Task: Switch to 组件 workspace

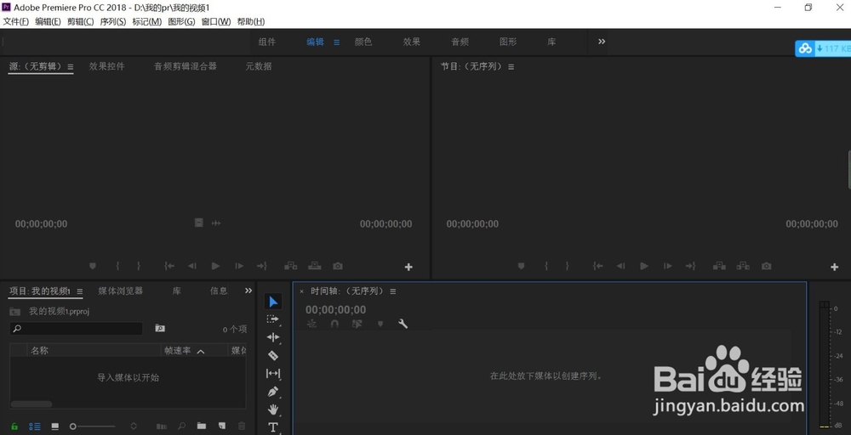Action: (267, 42)
